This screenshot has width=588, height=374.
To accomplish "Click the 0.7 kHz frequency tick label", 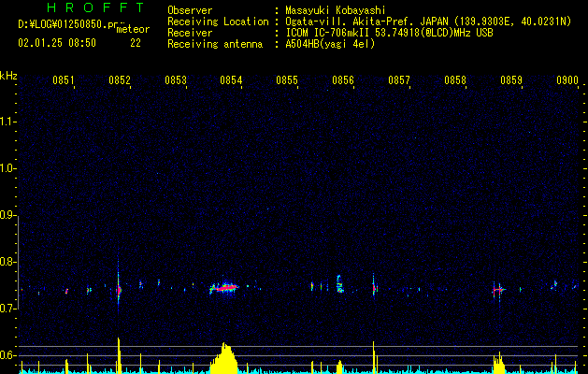I will pyautogui.click(x=7, y=309).
